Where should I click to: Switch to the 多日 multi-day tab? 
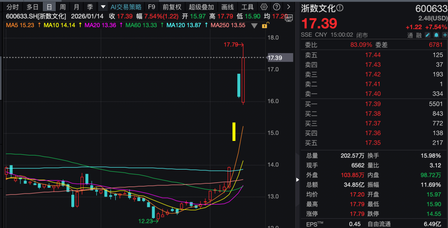33,7
